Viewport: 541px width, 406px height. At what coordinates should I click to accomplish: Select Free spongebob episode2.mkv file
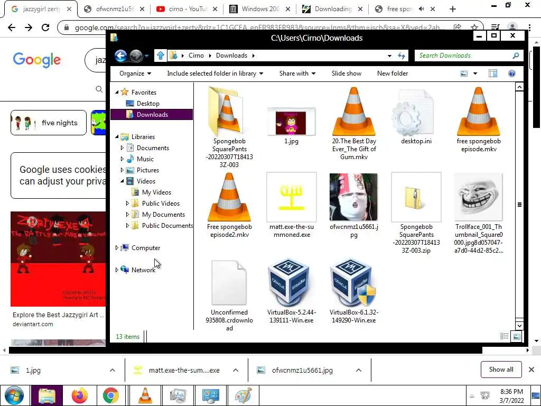click(229, 206)
